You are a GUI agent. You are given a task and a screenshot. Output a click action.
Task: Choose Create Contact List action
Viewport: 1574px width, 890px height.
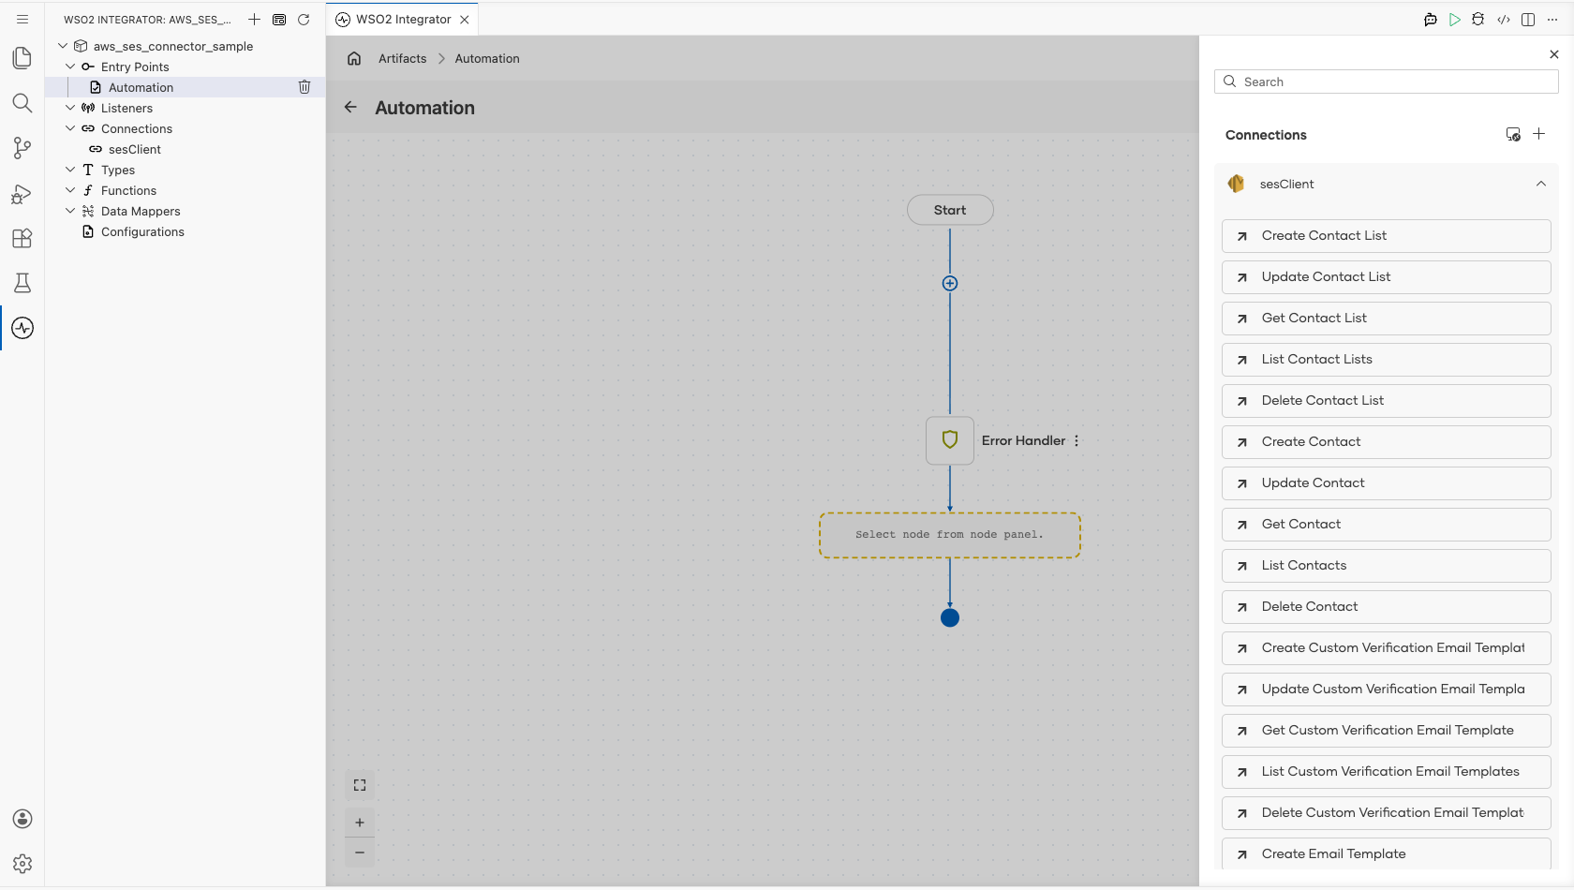point(1386,236)
